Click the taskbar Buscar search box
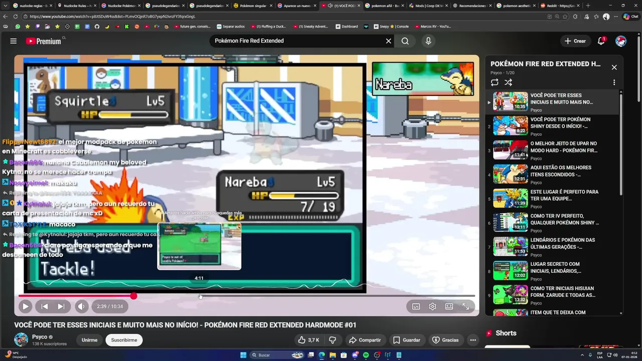This screenshot has width=642, height=361. click(277, 355)
